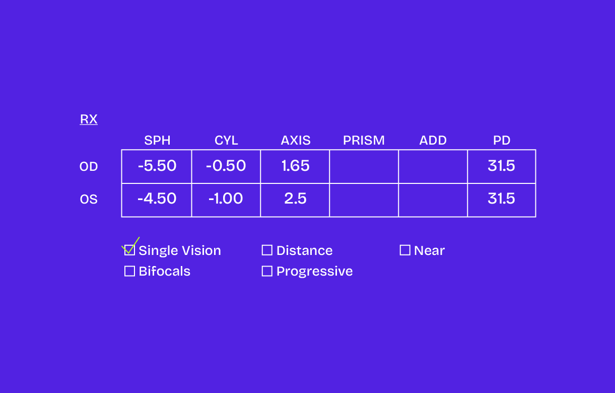Viewport: 615px width, 393px height.
Task: Select the OD CYL cell -0.50
Action: [x=226, y=166]
